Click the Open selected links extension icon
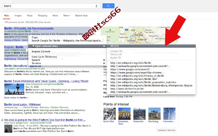218x136 pixels. click(33, 46)
